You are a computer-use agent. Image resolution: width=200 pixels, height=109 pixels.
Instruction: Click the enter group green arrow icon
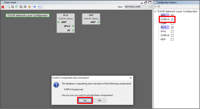point(17,7)
